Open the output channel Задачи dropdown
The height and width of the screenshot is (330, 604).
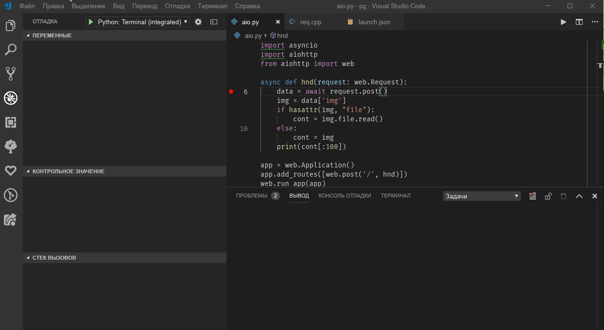[482, 196]
